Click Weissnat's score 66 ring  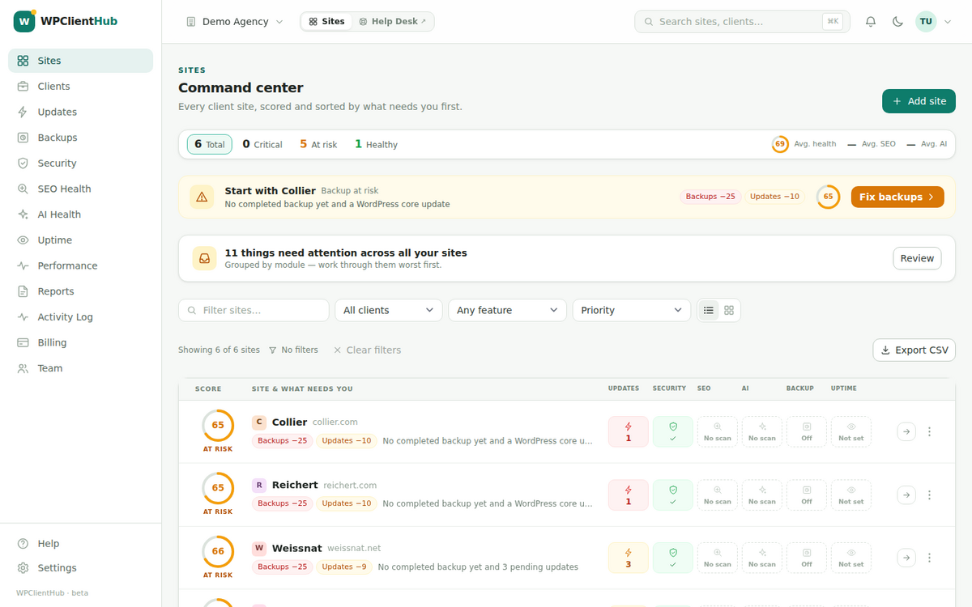pos(218,551)
